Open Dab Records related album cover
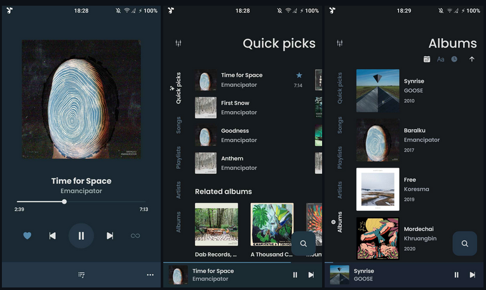Viewport: 486px width, 290px height. tap(217, 225)
